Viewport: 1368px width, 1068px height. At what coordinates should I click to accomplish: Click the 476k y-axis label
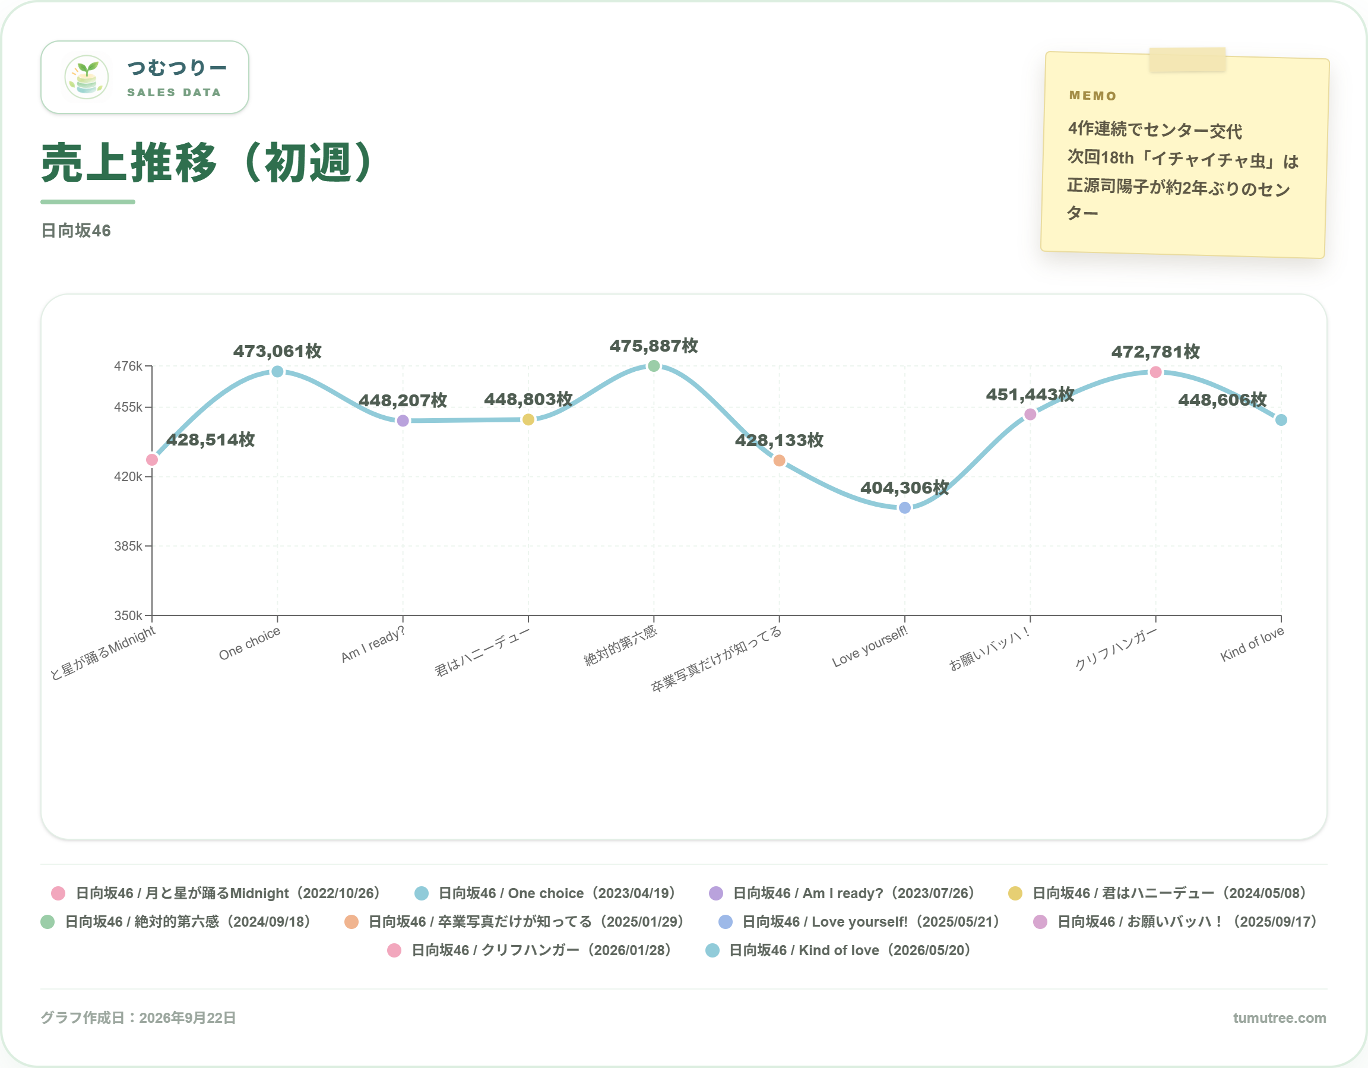coord(128,366)
